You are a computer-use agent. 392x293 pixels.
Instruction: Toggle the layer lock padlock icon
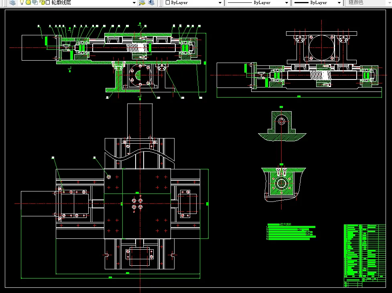tap(42, 2)
